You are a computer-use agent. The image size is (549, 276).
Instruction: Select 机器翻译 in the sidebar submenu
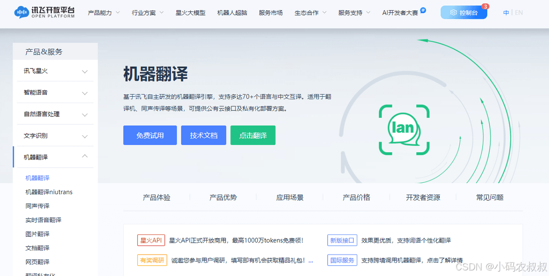click(37, 178)
